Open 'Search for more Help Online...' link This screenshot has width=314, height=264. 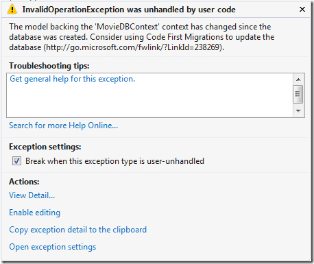64,125
